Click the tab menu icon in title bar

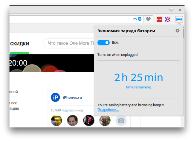coord(171,10)
